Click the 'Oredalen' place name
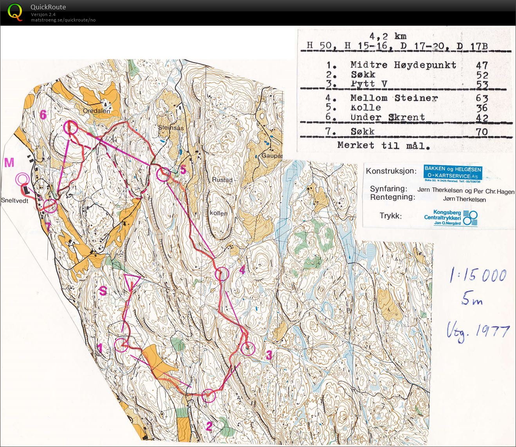This screenshot has height=447, width=516. click(x=96, y=111)
